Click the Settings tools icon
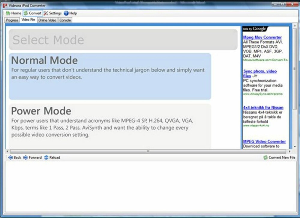Viewport: 300px width, 218px height. [x=46, y=13]
